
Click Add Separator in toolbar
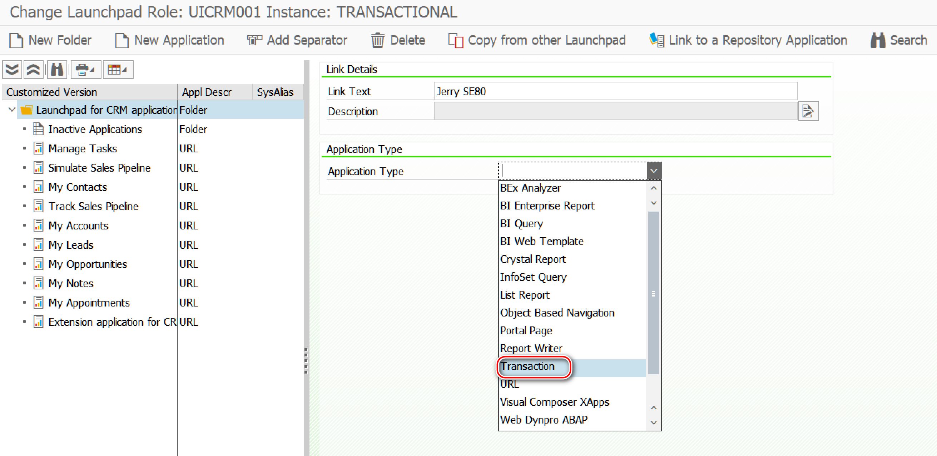[297, 40]
